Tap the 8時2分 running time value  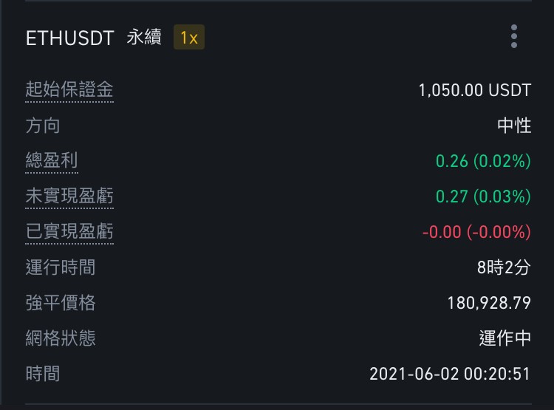(x=504, y=267)
